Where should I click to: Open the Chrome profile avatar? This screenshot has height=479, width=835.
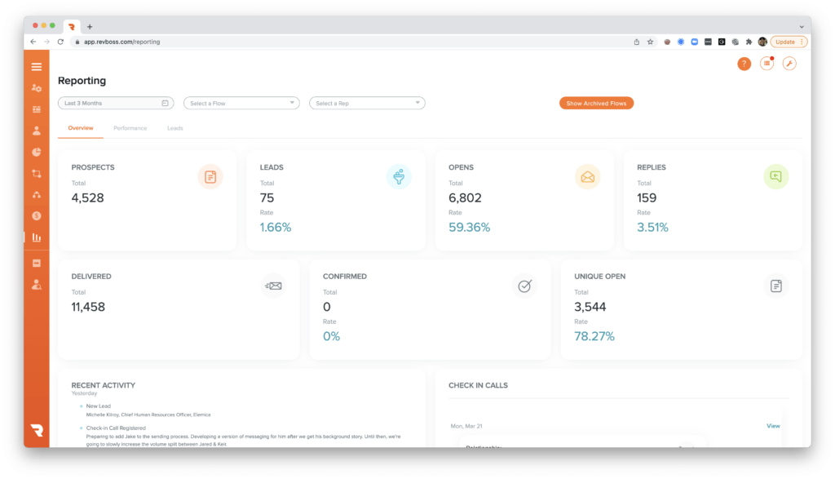click(x=762, y=42)
